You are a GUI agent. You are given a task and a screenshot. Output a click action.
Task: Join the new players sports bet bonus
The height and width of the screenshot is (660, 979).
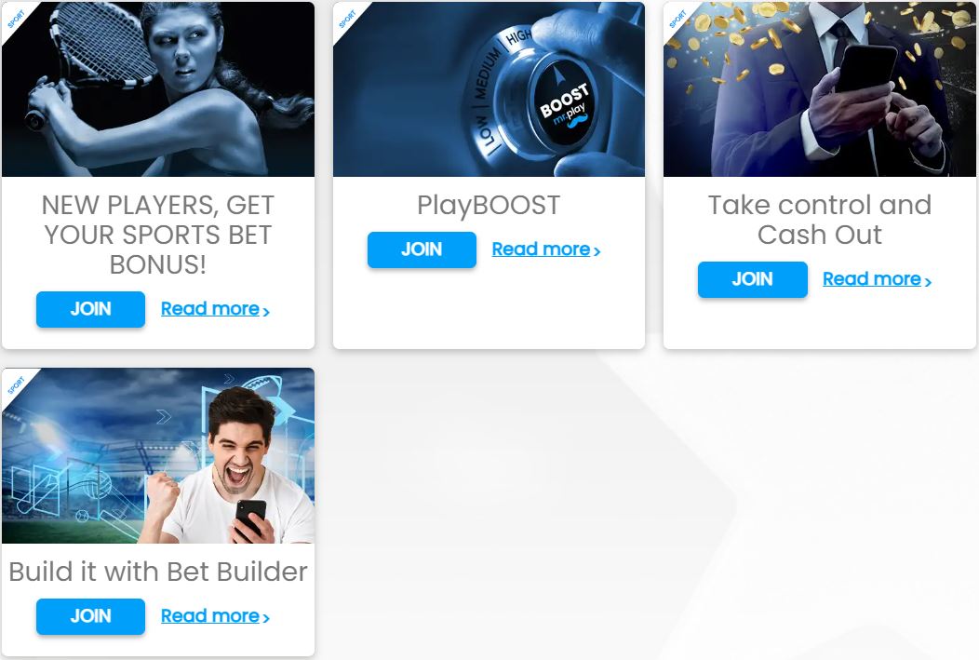tap(90, 309)
